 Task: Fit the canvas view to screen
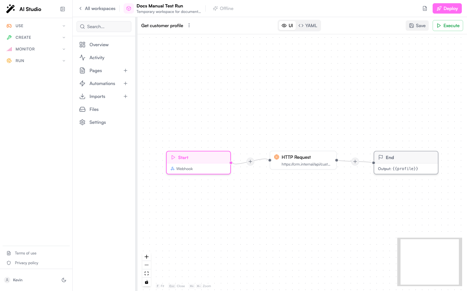pos(147,274)
